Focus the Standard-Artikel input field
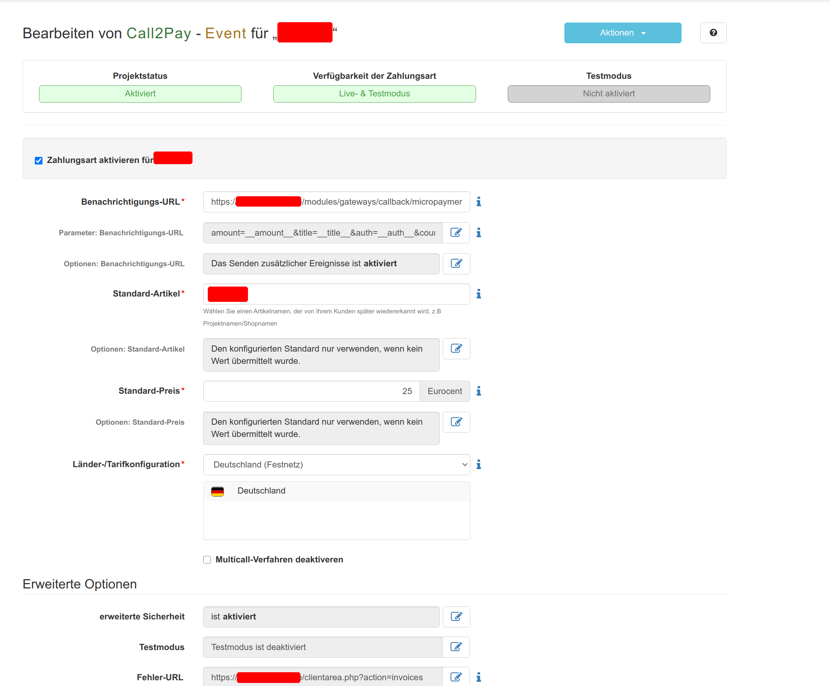The width and height of the screenshot is (830, 686). (336, 294)
